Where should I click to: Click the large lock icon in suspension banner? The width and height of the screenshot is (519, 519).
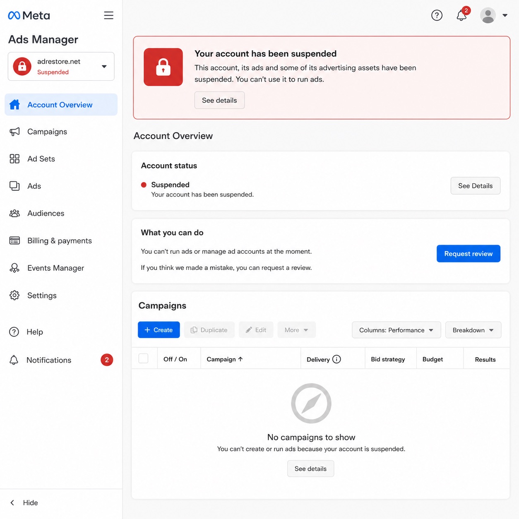tap(163, 67)
